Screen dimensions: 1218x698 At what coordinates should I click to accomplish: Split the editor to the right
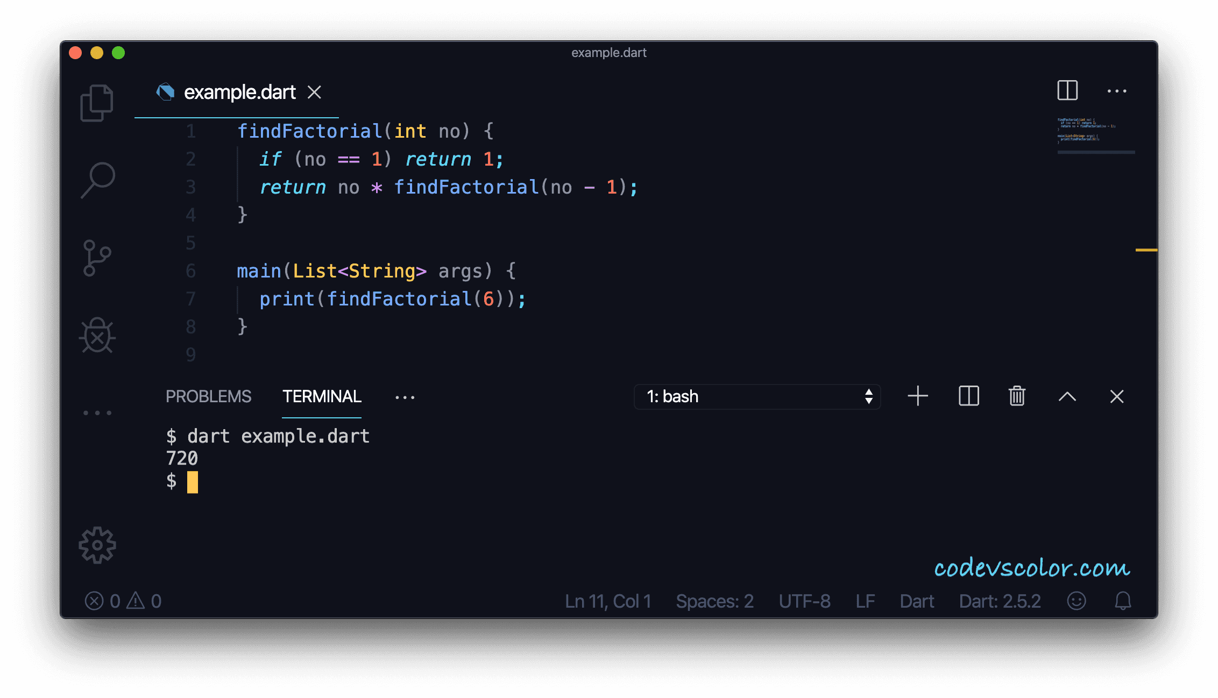[1067, 90]
